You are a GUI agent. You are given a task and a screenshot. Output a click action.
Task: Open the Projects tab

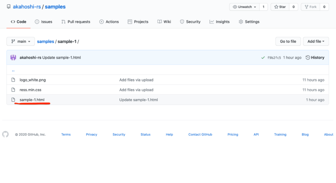[x=138, y=22]
